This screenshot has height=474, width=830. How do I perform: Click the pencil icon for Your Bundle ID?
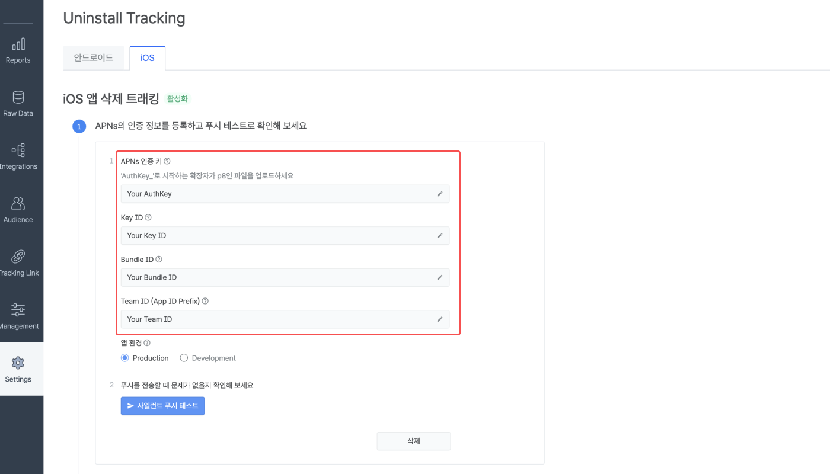440,277
